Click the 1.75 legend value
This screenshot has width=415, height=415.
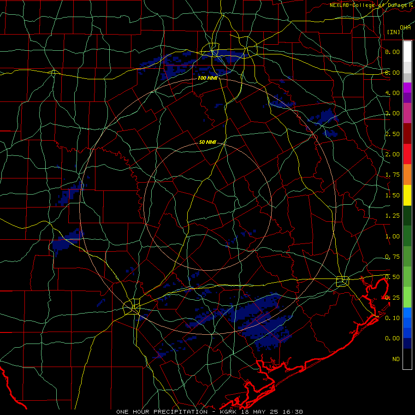click(392, 175)
